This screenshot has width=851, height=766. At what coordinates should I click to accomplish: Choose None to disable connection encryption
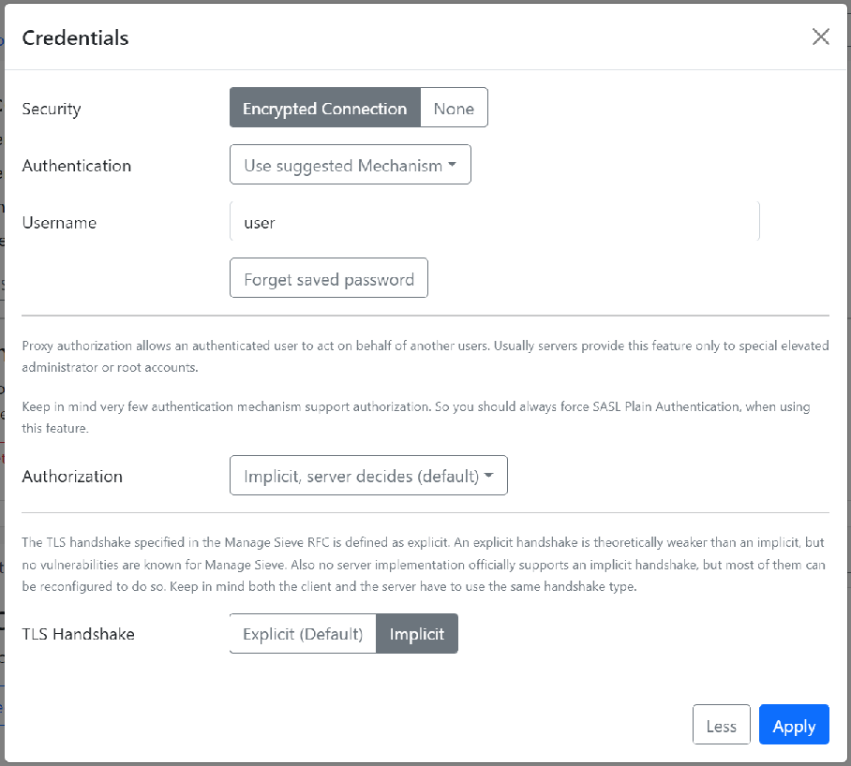(x=454, y=107)
